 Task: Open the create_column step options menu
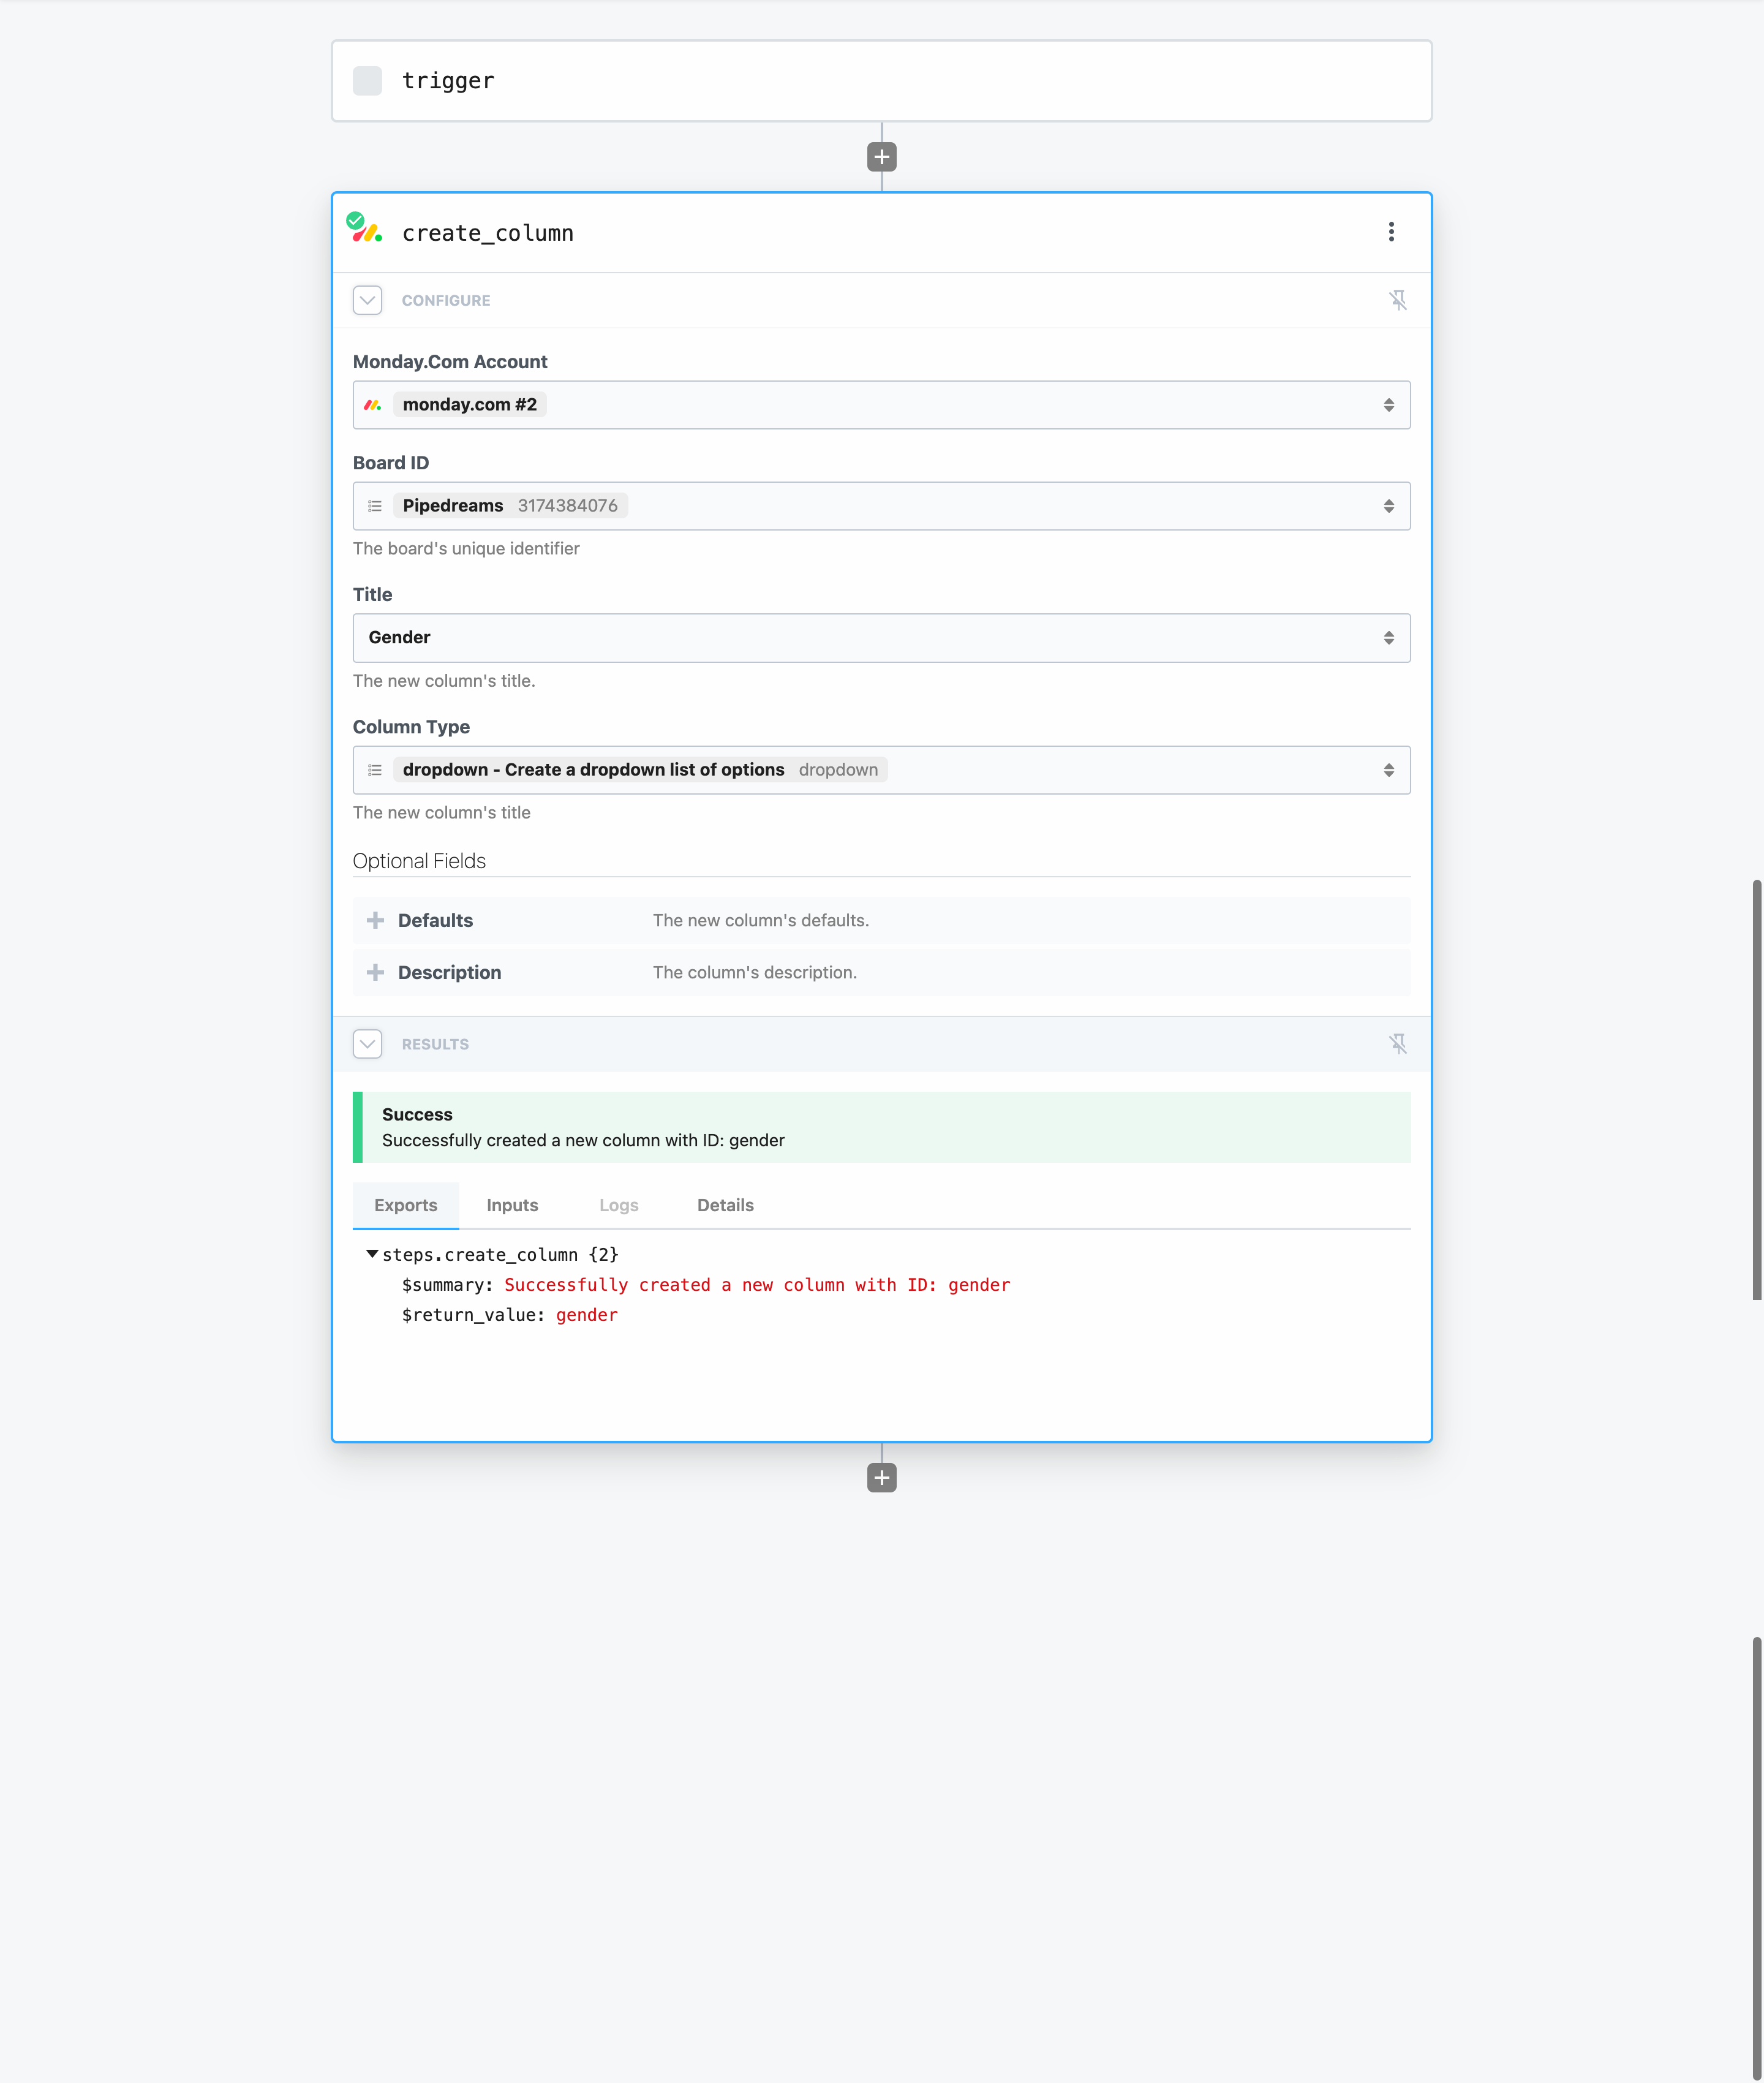tap(1391, 232)
